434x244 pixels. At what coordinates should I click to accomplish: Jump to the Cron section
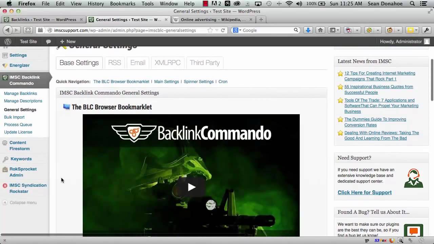pyautogui.click(x=223, y=82)
